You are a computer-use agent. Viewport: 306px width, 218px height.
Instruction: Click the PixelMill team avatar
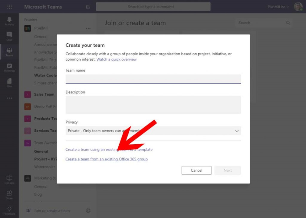click(x=28, y=28)
